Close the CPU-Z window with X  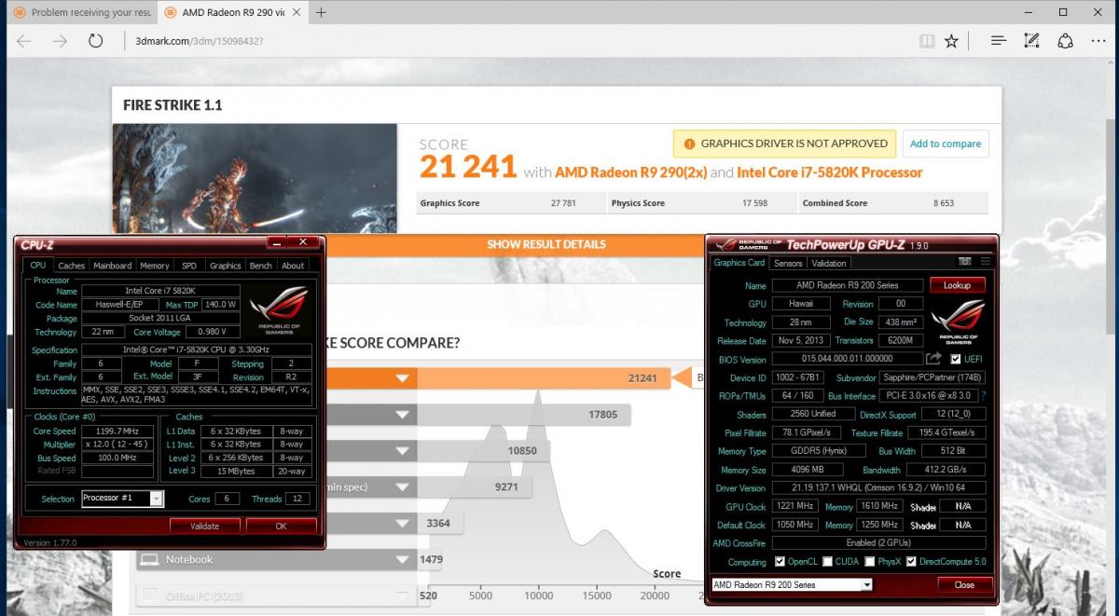coord(302,242)
